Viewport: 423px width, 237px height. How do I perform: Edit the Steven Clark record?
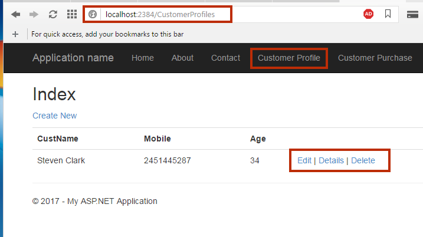304,160
